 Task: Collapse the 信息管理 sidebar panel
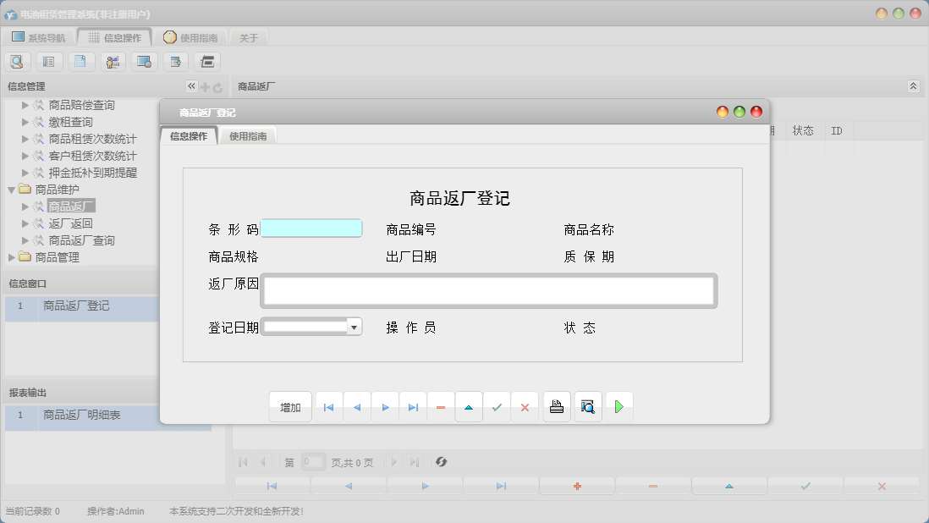point(191,85)
